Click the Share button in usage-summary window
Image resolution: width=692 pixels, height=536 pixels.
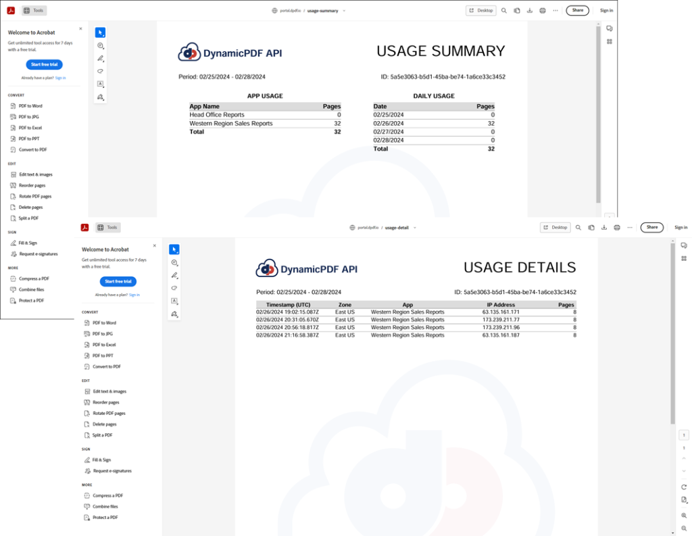578,10
